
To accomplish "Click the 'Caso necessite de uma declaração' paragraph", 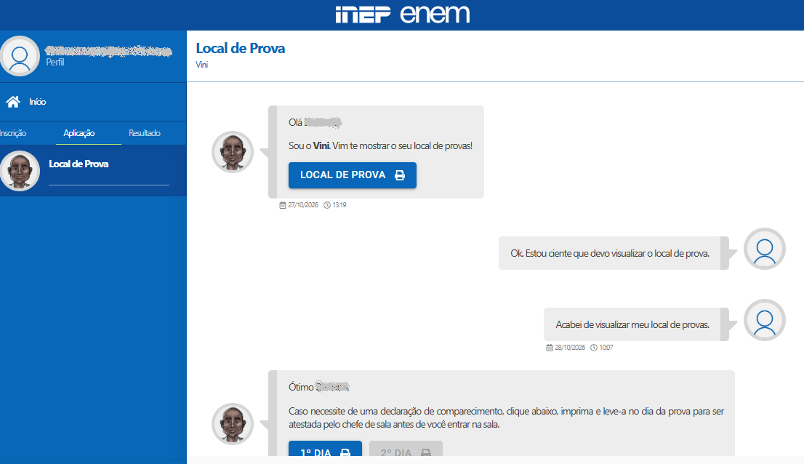I will [x=506, y=418].
